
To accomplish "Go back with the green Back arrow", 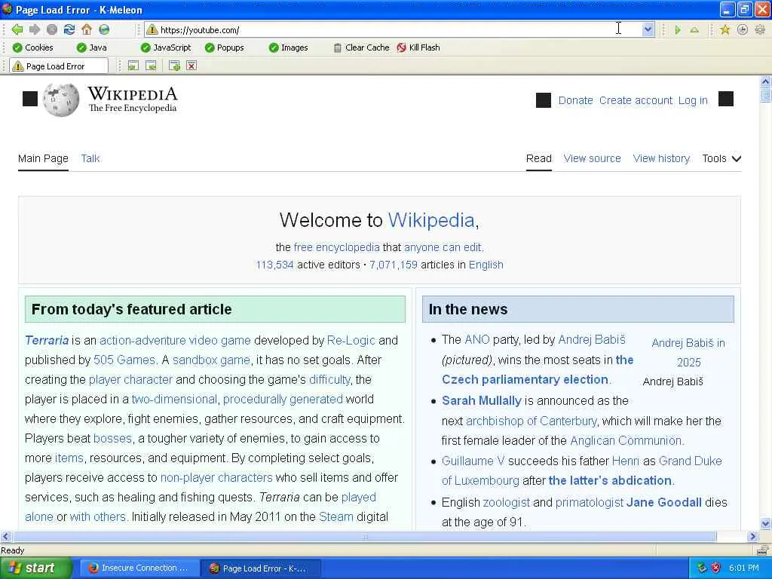I will pos(17,29).
